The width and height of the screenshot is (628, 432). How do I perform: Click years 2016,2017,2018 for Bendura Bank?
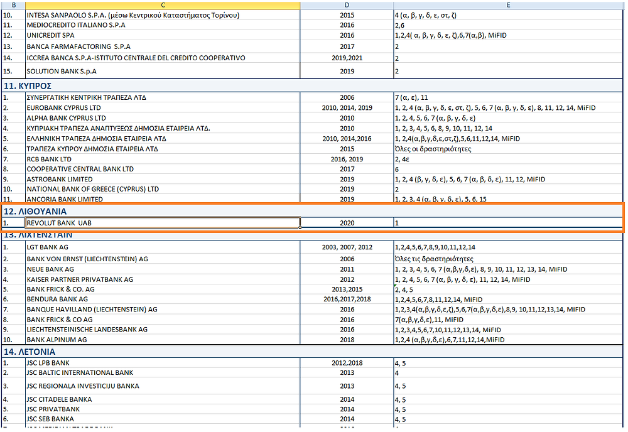click(347, 299)
